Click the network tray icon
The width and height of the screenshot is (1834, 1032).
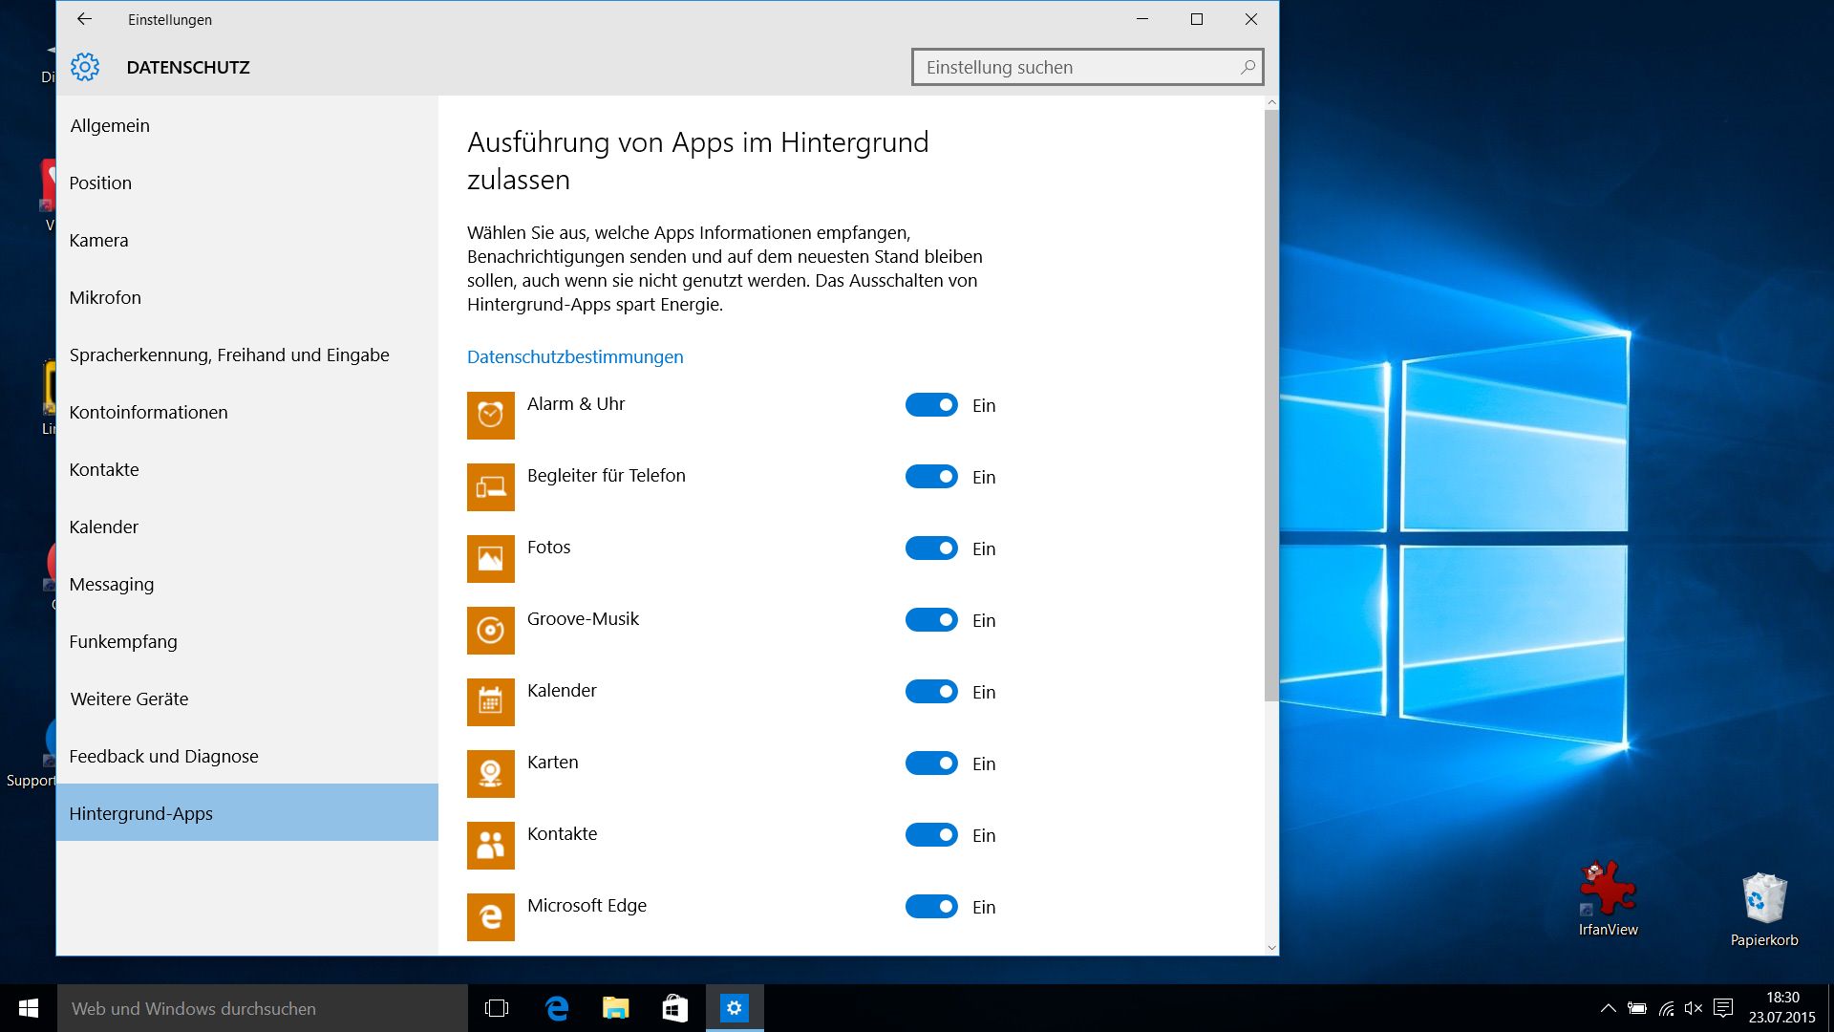1667,1008
